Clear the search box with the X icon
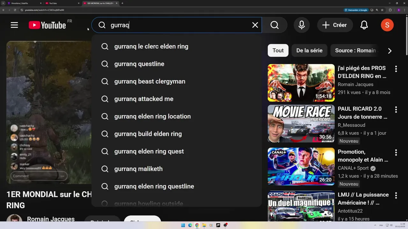Viewport: 408px width, 229px height. [x=255, y=25]
